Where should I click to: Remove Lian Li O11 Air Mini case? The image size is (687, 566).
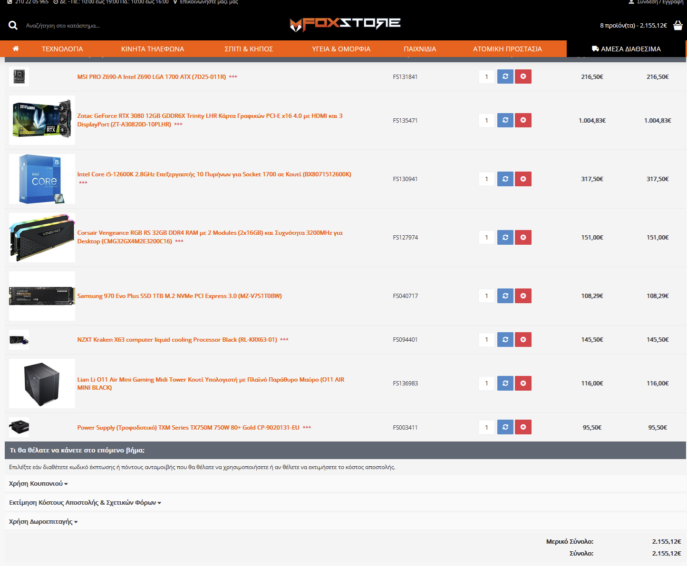pyautogui.click(x=523, y=383)
